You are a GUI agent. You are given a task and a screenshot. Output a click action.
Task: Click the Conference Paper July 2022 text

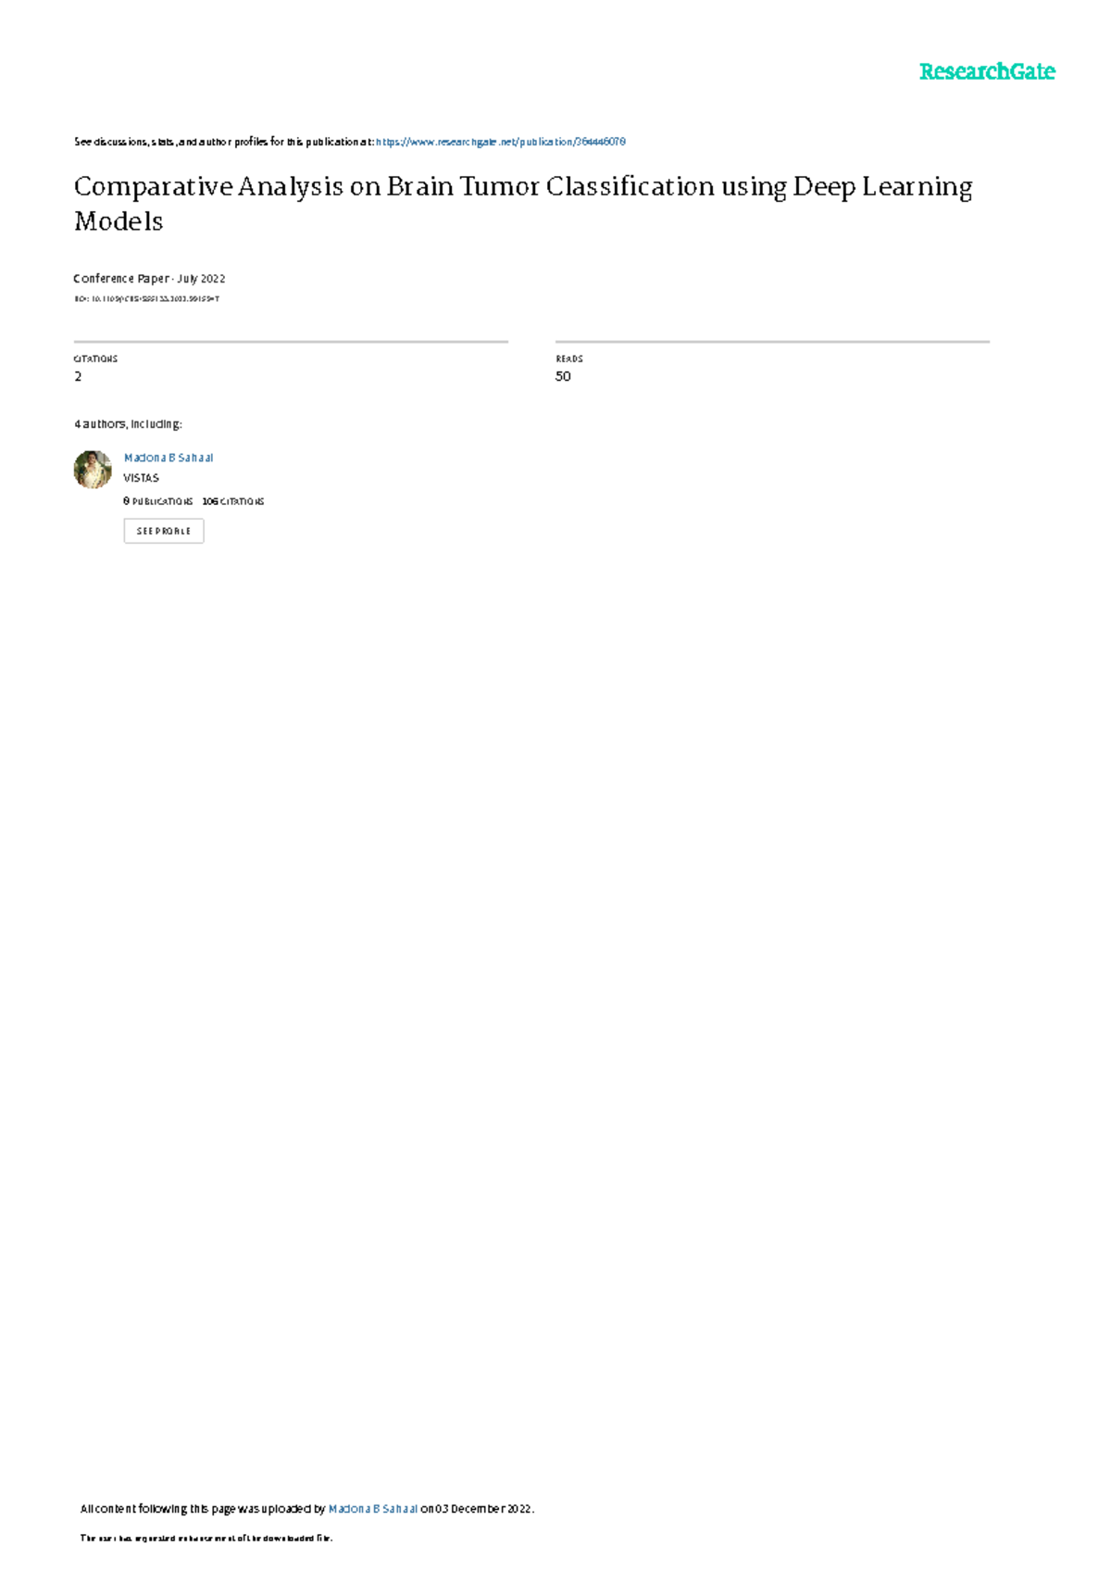(149, 279)
